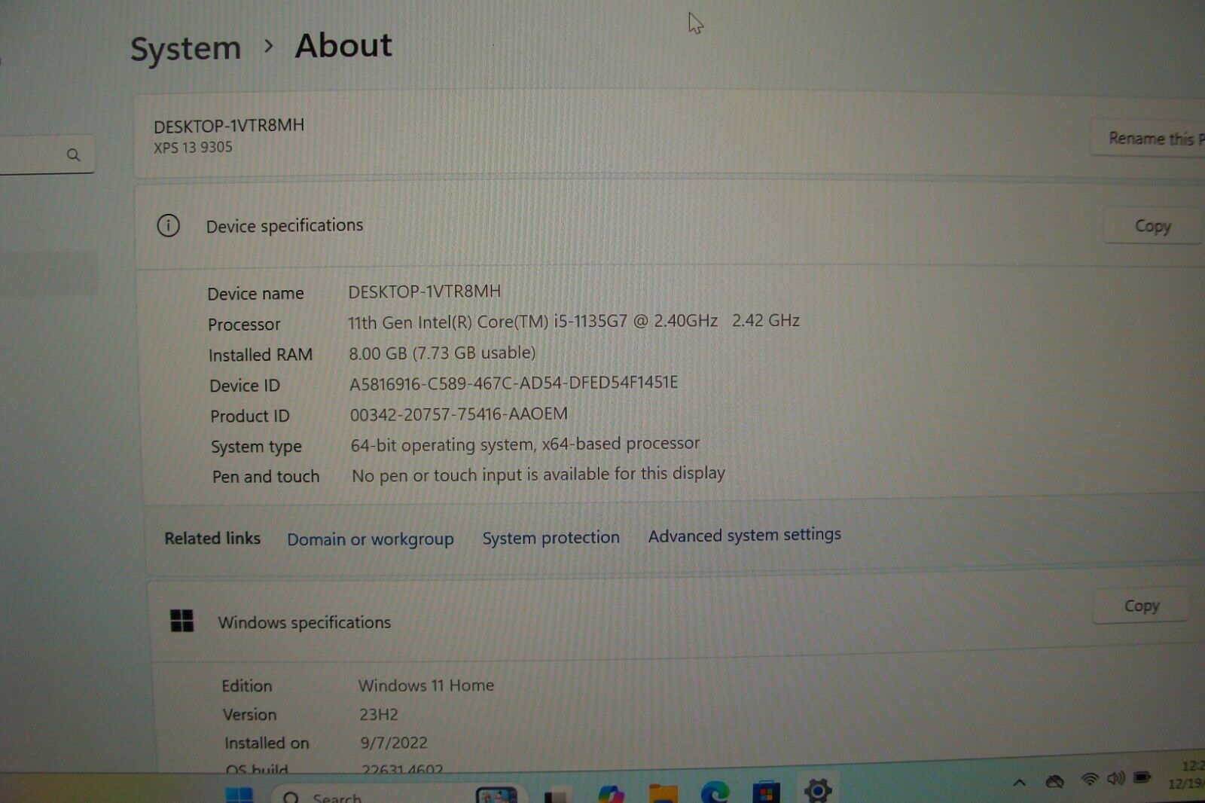Viewport: 1205px width, 803px height.
Task: Open the Wi-Fi network tray icon
Action: click(1089, 780)
